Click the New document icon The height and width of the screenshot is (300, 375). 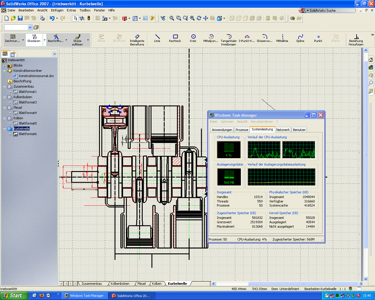(7, 18)
